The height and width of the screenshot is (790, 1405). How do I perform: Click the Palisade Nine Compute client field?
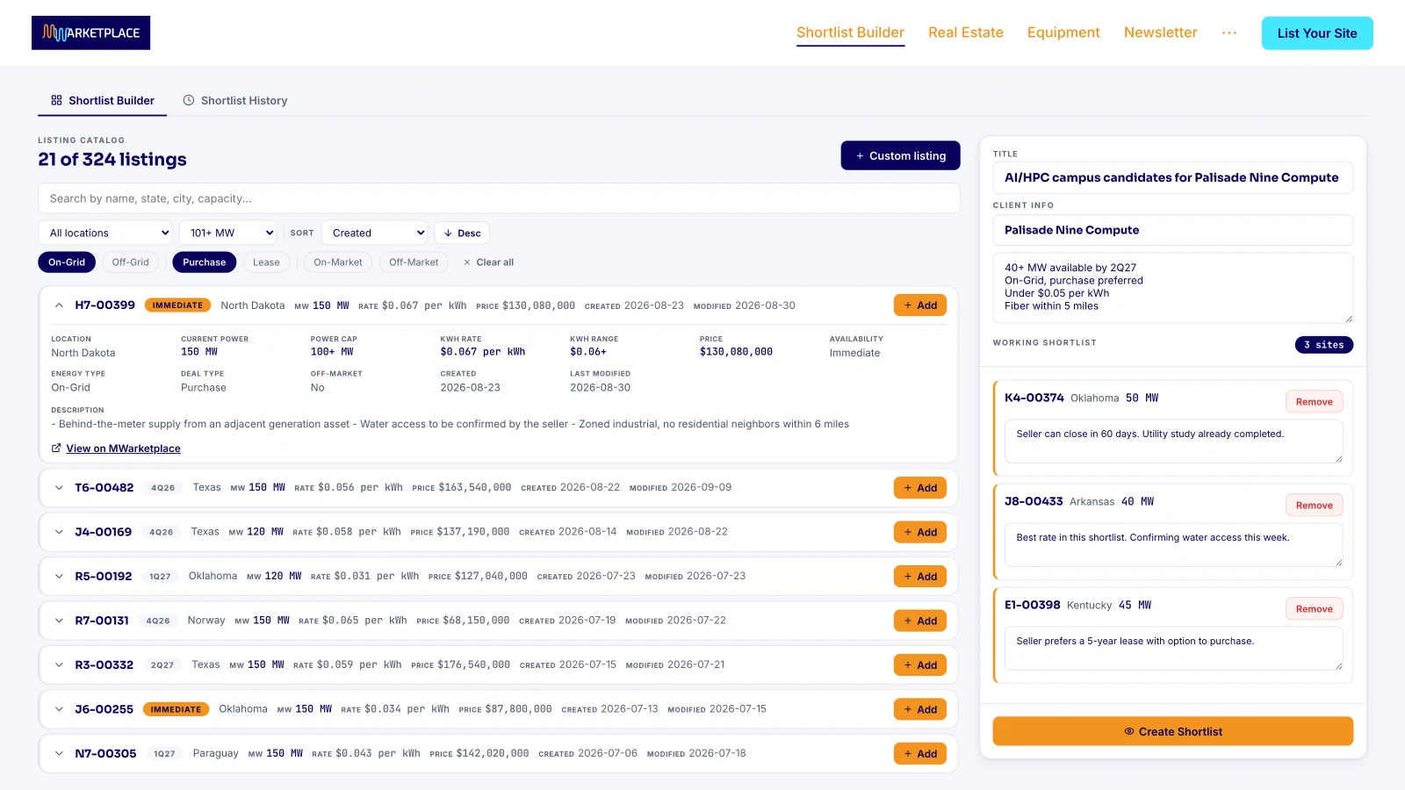(x=1172, y=230)
